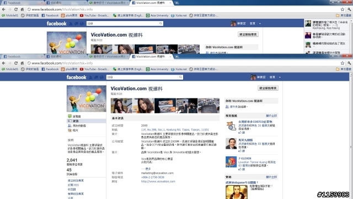353x199 pixels.
Task: Select VicoVation.com tab in the back window
Action: 151,3
